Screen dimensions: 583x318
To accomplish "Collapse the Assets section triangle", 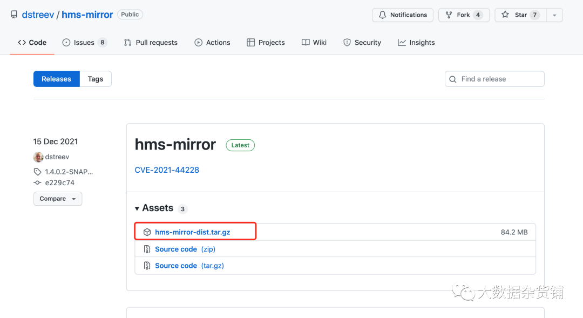I will 137,208.
